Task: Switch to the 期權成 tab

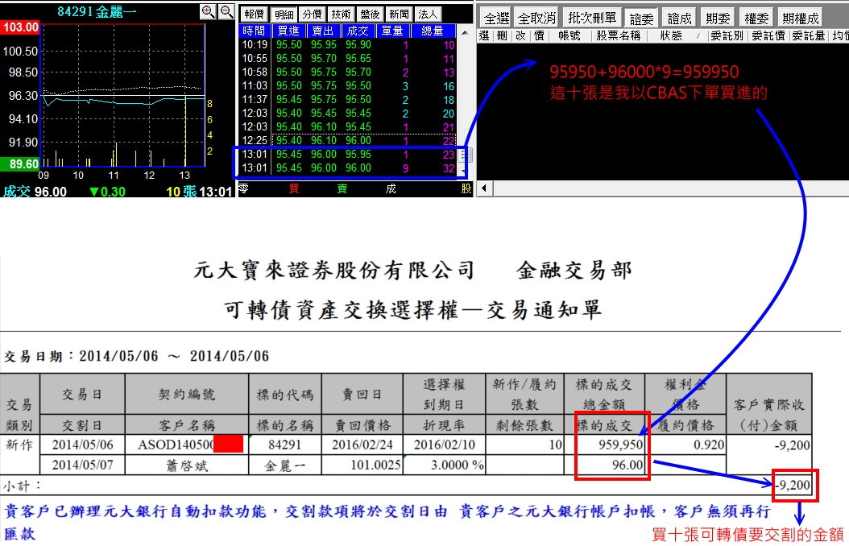Action: point(801,19)
